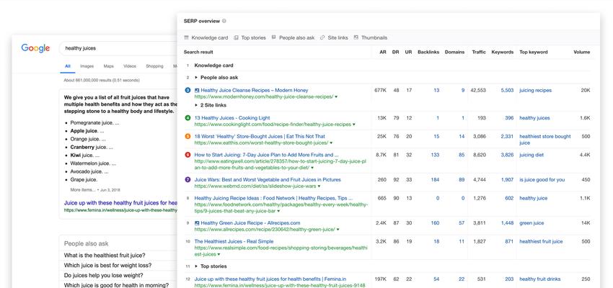
Task: Open dropdown after foodnetwork.com URL
Action: click(x=278, y=211)
